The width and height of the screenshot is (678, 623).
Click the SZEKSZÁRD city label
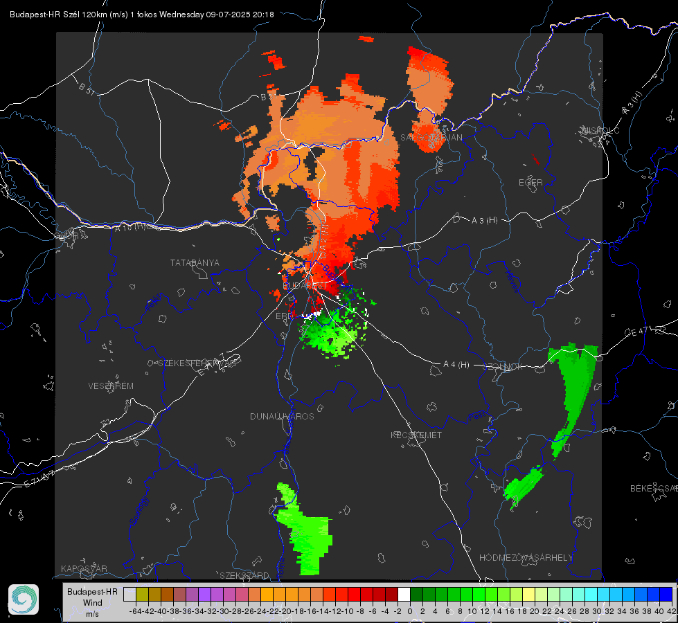point(244,575)
